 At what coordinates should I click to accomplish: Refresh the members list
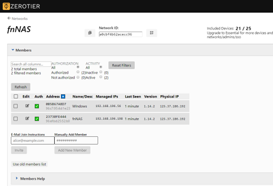point(21,87)
